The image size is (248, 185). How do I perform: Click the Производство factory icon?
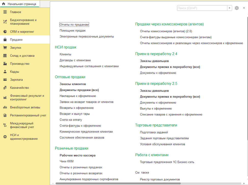tap(5, 64)
